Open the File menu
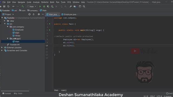This screenshot has width=173, height=97. [4, 2]
